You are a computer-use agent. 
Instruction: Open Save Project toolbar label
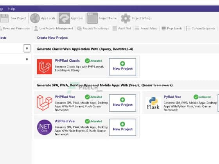pos(18,18)
